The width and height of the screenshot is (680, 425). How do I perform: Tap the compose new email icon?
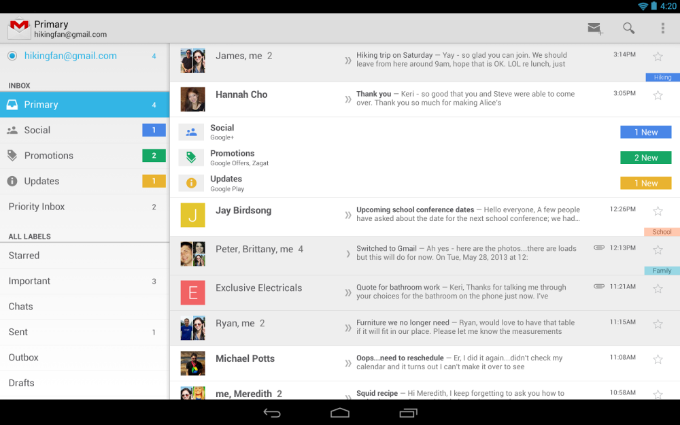(595, 29)
